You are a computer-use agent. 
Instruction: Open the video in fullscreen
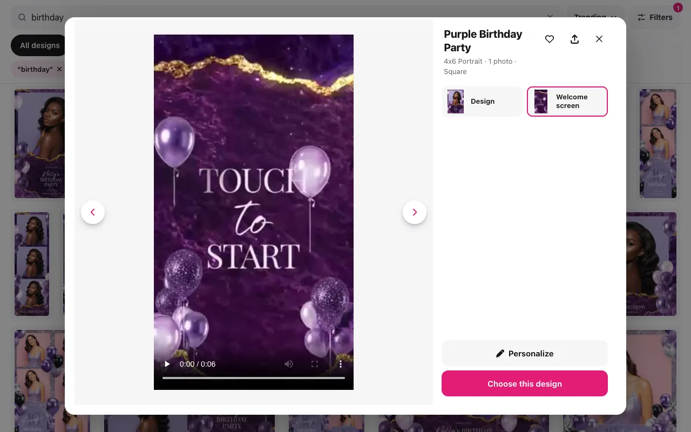coord(315,364)
